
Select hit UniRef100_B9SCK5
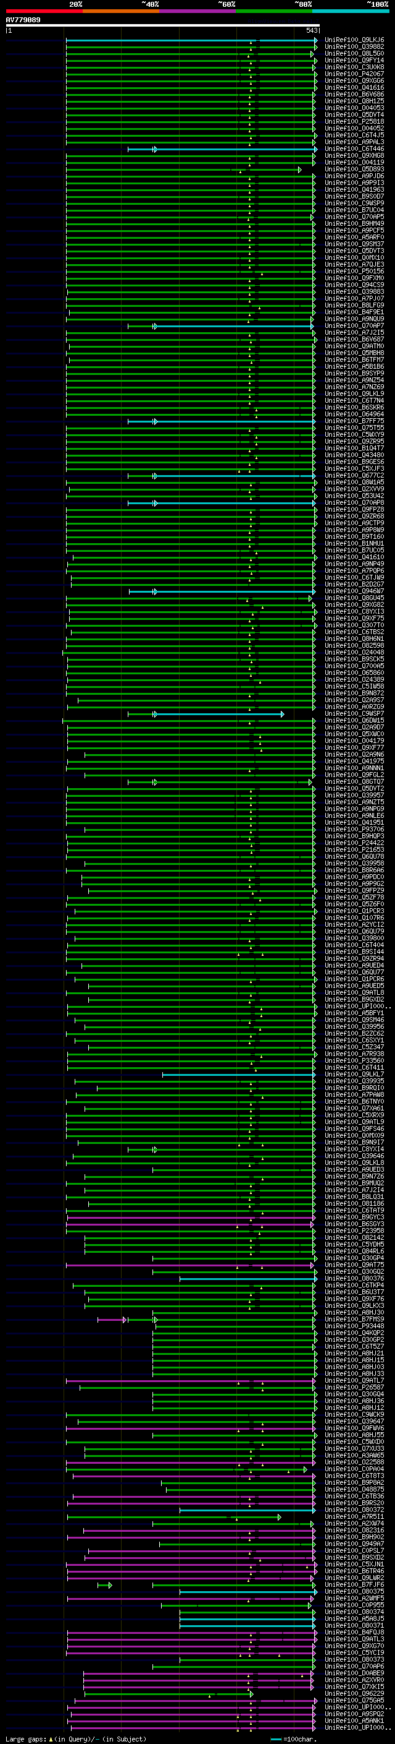(x=354, y=659)
